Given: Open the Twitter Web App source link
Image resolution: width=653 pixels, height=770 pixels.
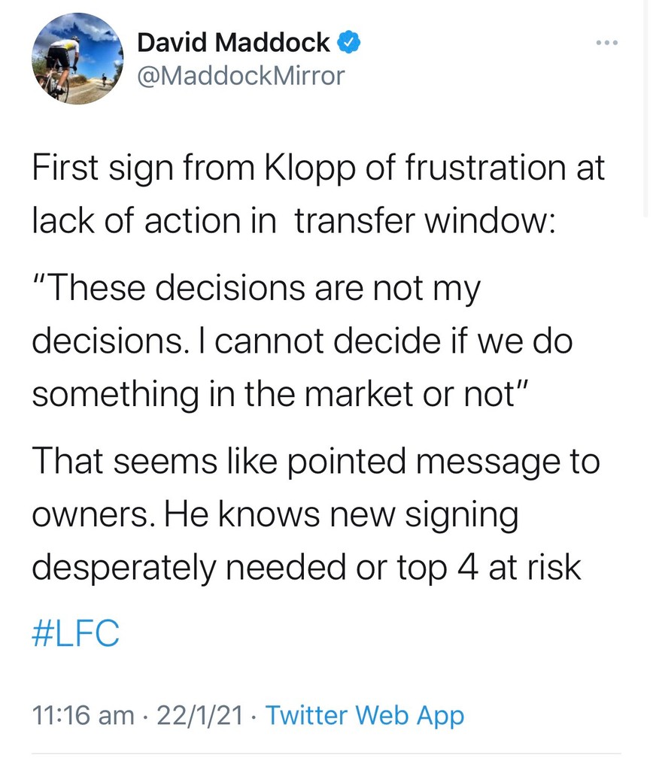Looking at the screenshot, I should (365, 715).
